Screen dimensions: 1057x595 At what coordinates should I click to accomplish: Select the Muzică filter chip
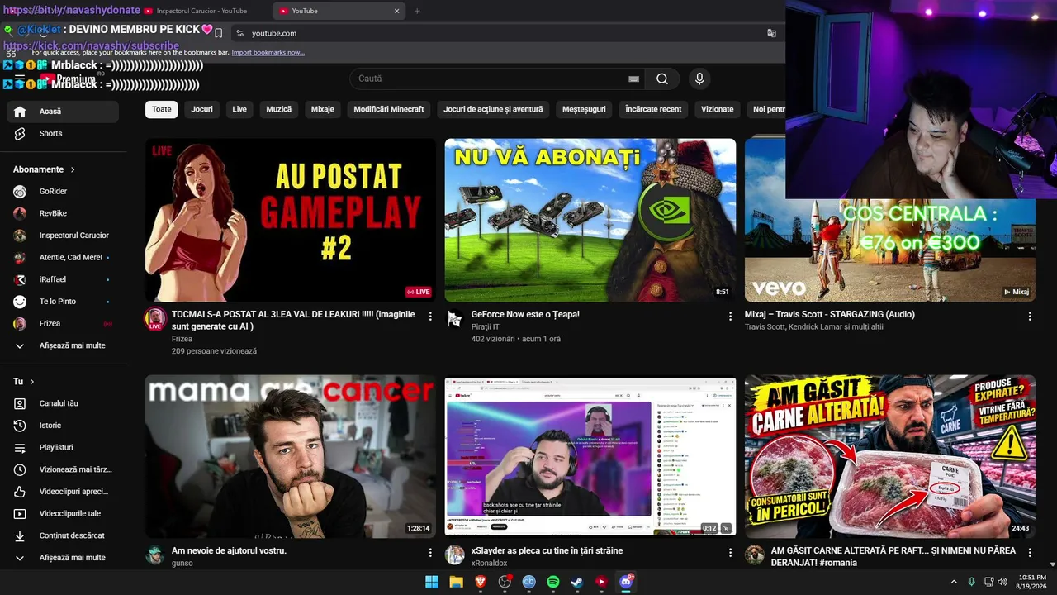click(279, 109)
